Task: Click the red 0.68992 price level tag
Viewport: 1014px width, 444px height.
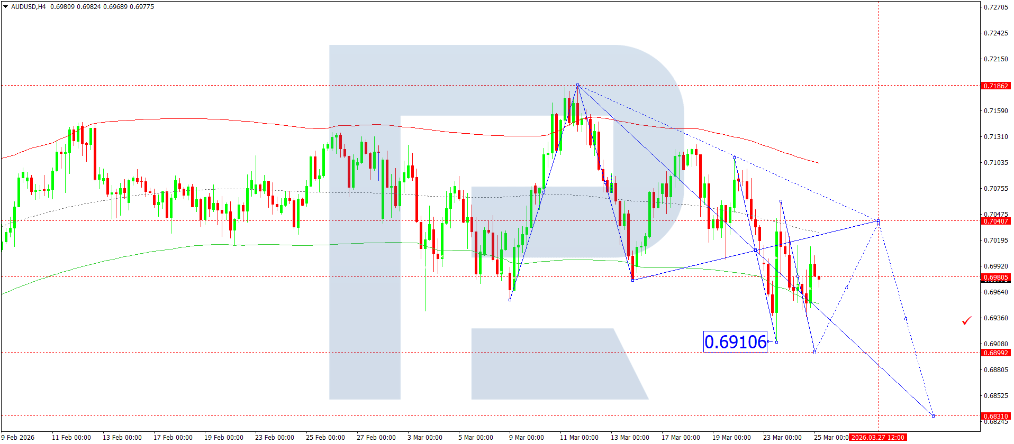Action: pos(995,353)
